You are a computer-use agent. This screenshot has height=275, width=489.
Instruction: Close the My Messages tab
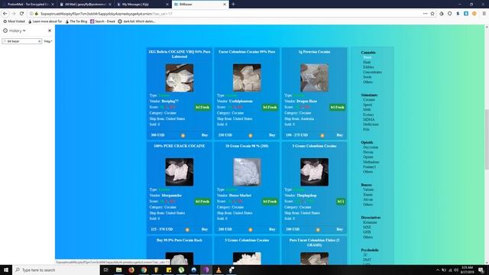[167, 5]
